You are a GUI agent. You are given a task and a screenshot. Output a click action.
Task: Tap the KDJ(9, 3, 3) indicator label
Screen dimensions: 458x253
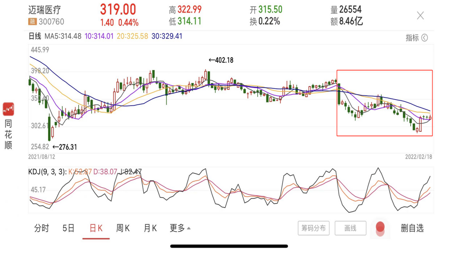pos(47,172)
